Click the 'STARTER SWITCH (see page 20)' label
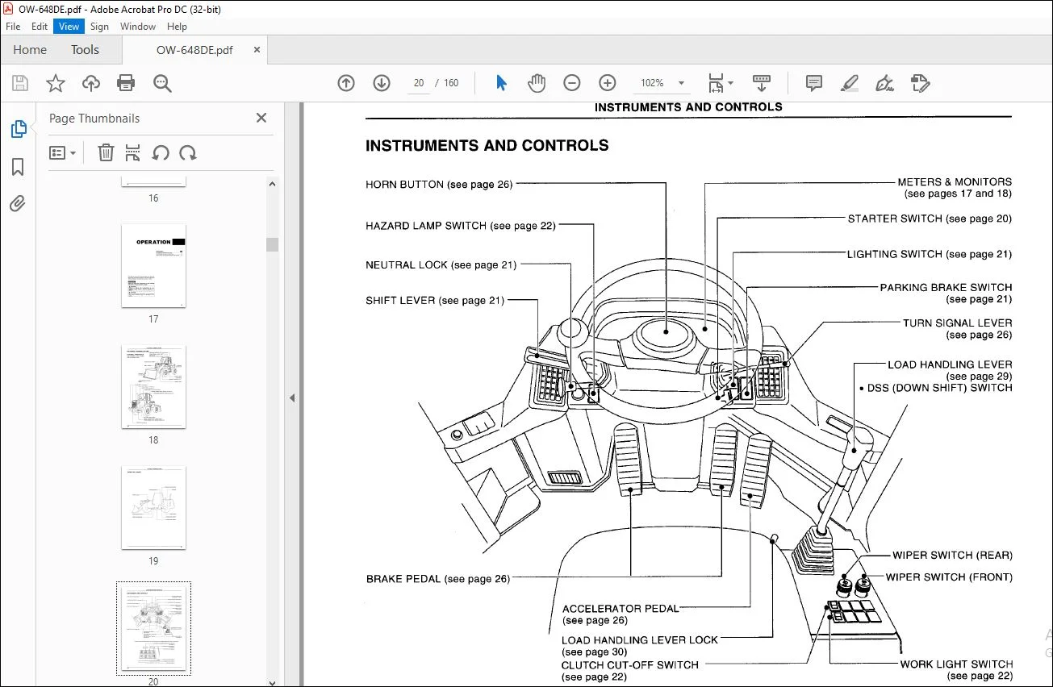Viewport: 1053px width, 687px height. (930, 219)
